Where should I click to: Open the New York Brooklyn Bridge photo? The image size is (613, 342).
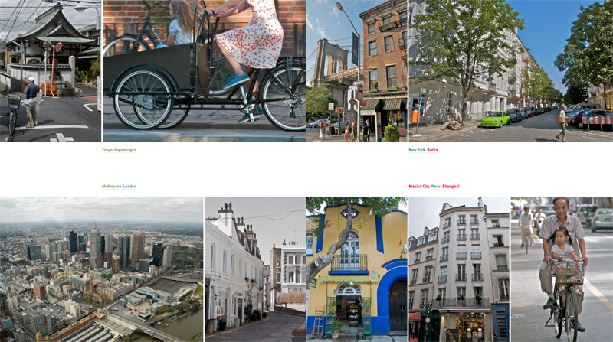pos(356,70)
